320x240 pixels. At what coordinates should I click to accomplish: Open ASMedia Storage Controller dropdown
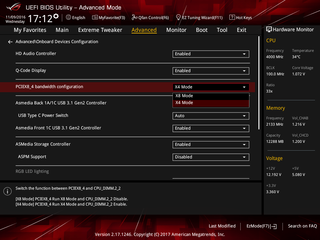pos(211,144)
